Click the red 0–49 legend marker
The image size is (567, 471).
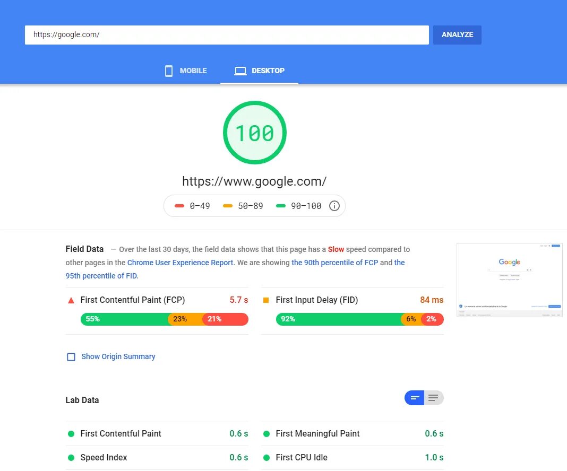coord(179,206)
